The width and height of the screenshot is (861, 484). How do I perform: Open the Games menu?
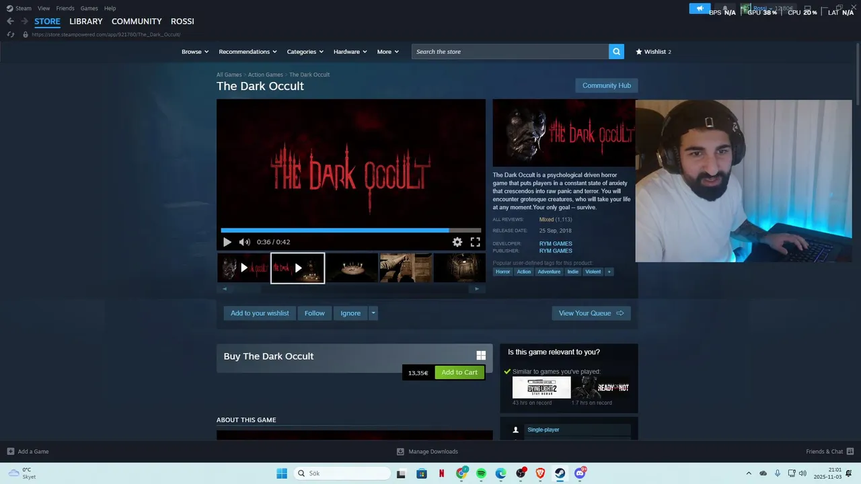(89, 8)
